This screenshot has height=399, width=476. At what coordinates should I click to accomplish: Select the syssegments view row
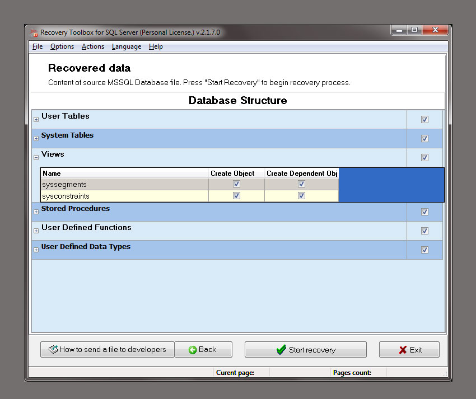tap(190, 184)
